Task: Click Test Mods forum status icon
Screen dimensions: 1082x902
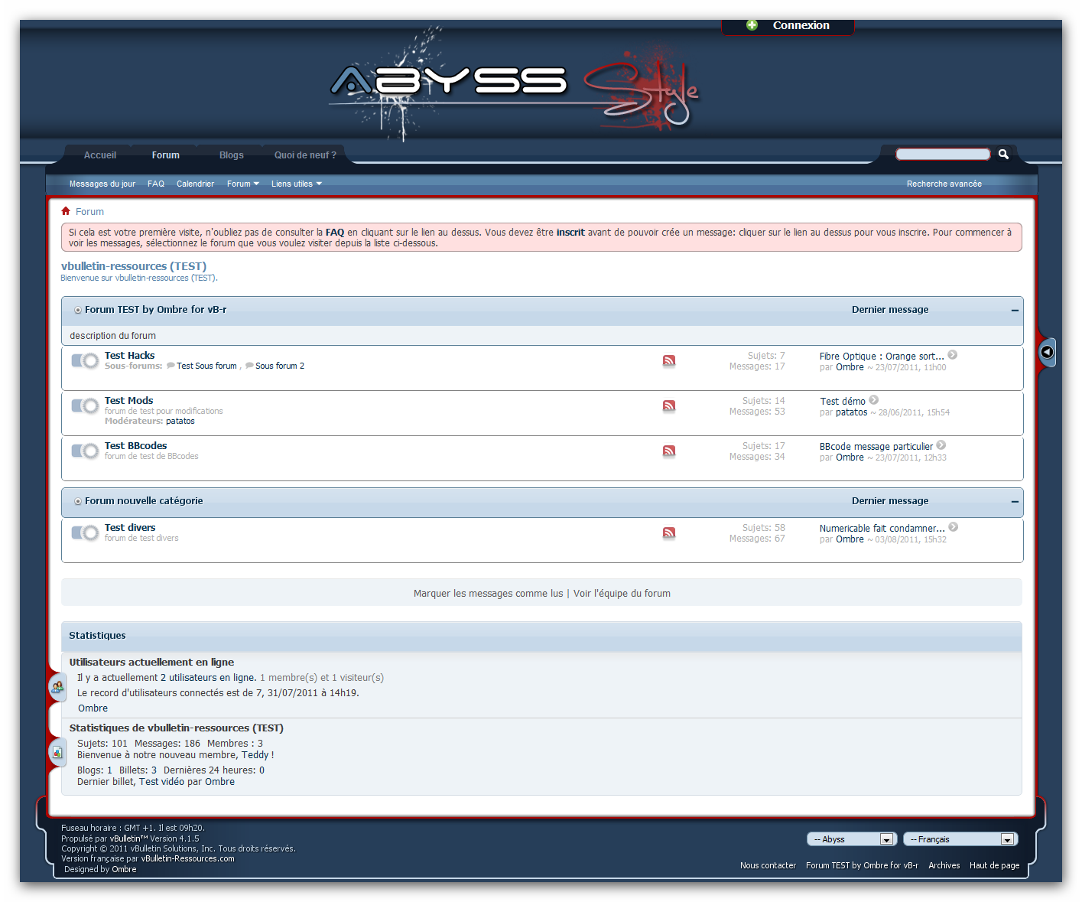Action: click(85, 405)
